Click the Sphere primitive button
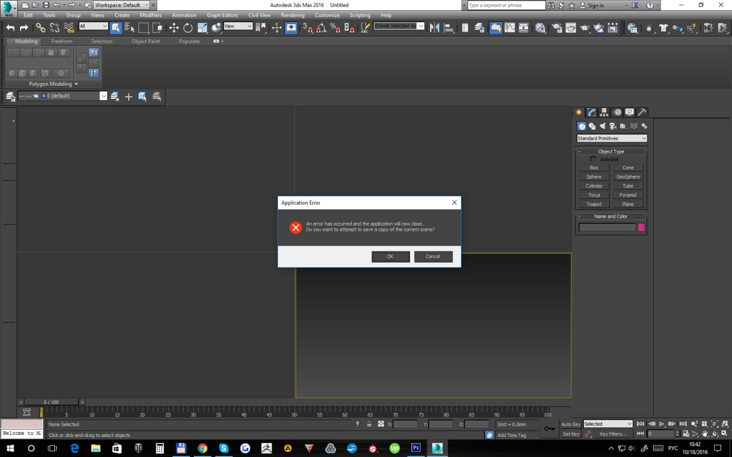The image size is (732, 457). pos(594,177)
